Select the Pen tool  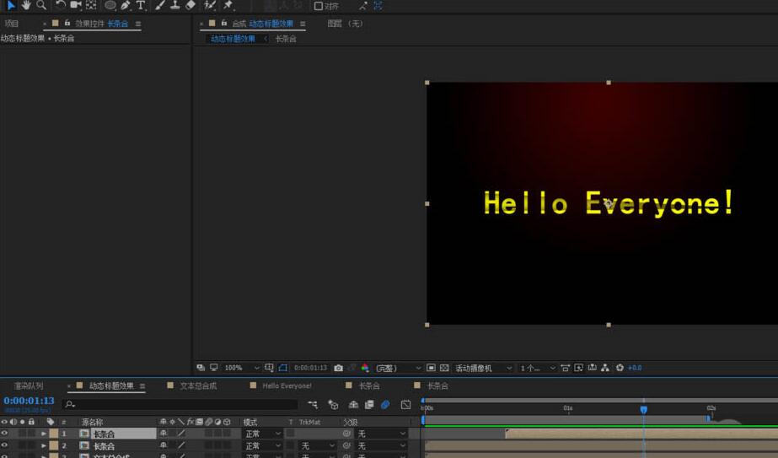coord(126,5)
